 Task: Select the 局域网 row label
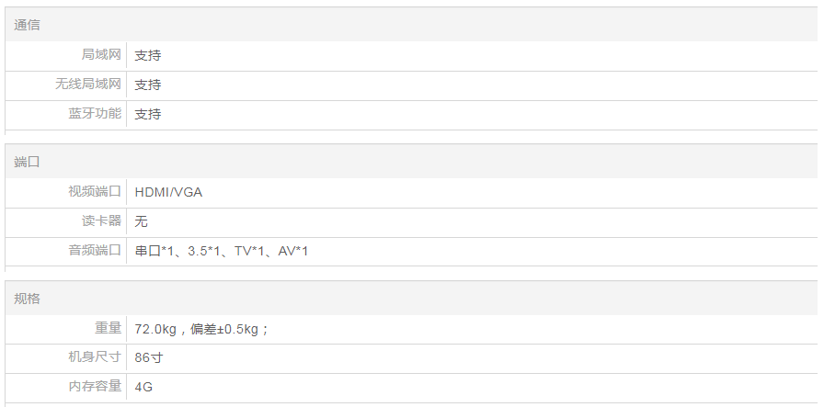tap(101, 55)
